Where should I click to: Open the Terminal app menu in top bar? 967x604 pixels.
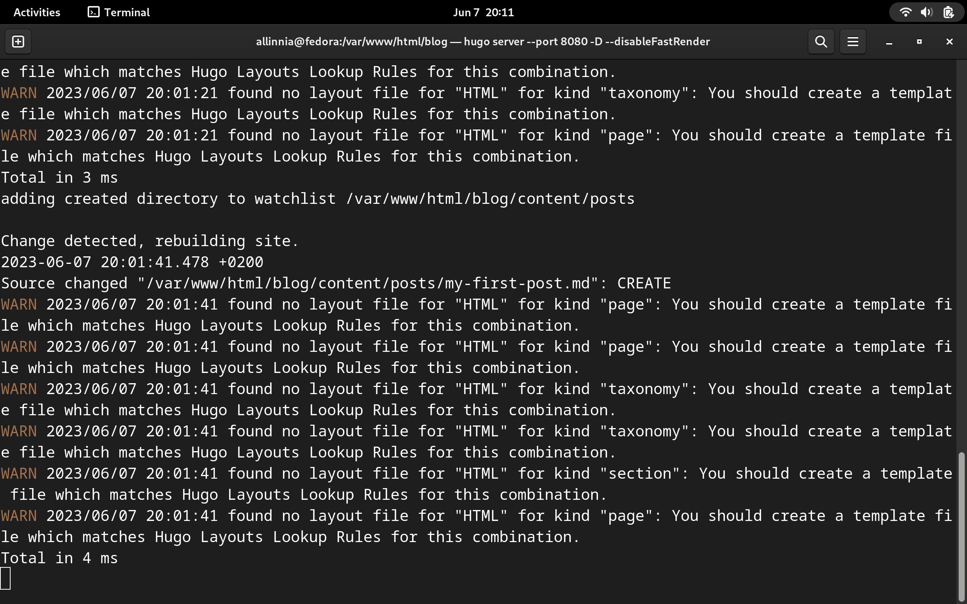tap(119, 12)
